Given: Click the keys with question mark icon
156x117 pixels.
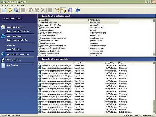Looking at the screenshot, I should click(57, 10).
